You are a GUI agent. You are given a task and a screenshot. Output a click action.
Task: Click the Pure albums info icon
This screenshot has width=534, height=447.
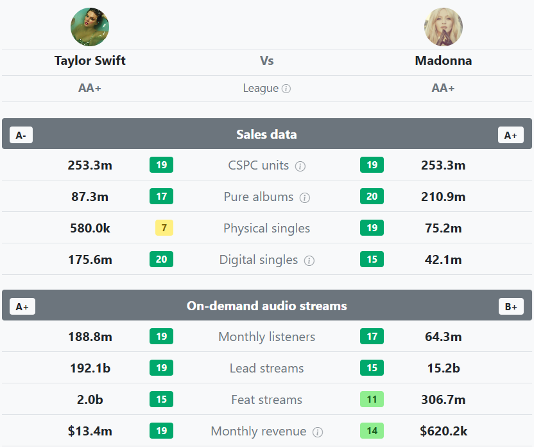306,197
